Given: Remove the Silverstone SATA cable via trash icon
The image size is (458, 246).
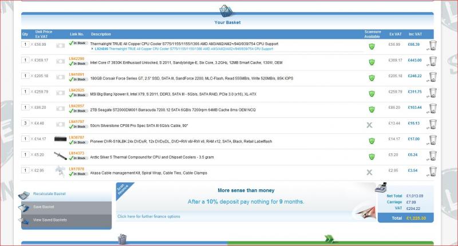Looking at the screenshot, I should pos(433,124).
